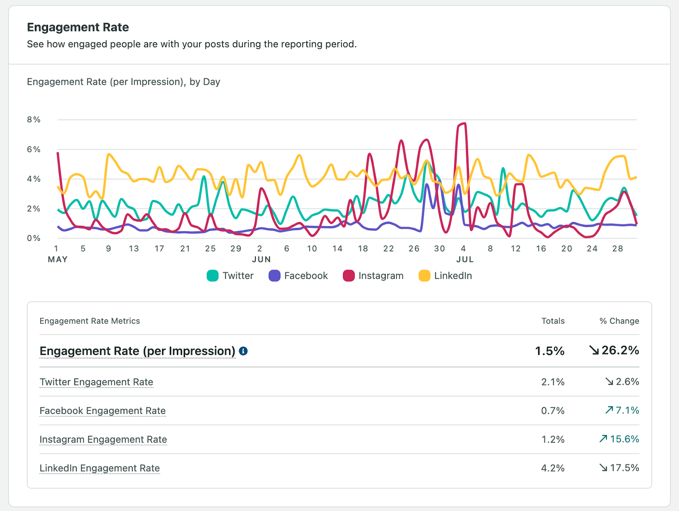This screenshot has height=511, width=679.
Task: Click the up arrow beside Instagram 15.6%
Action: (603, 439)
